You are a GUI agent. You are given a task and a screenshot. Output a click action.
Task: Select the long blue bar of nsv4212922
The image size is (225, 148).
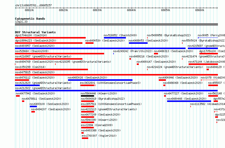[x=116, y=91]
